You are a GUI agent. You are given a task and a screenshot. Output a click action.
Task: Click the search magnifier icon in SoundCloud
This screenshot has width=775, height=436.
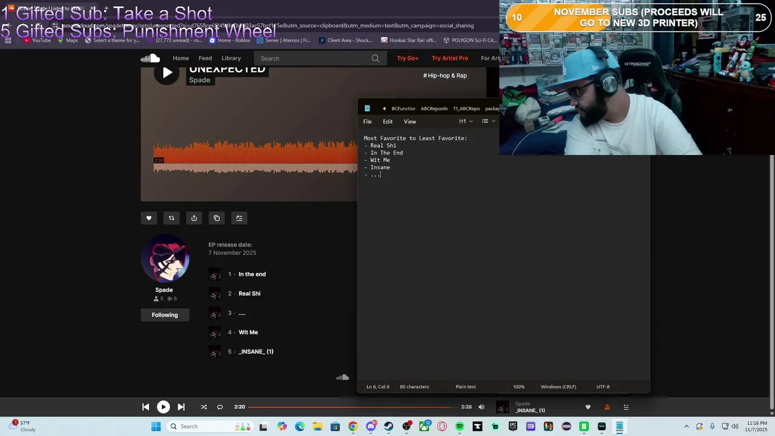coord(375,58)
